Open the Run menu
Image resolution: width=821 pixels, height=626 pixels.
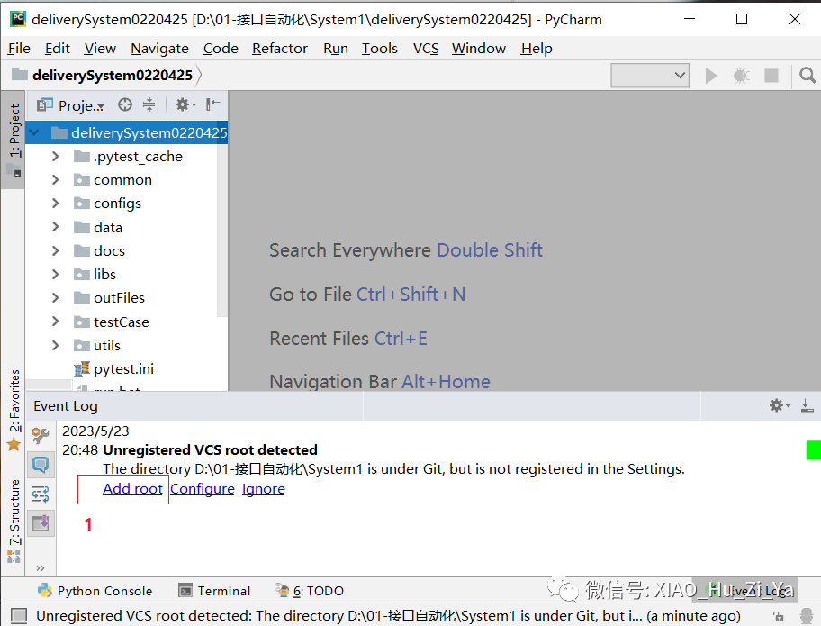336,49
